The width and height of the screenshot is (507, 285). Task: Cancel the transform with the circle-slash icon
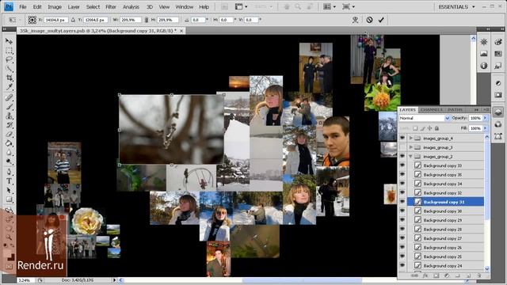[369, 20]
